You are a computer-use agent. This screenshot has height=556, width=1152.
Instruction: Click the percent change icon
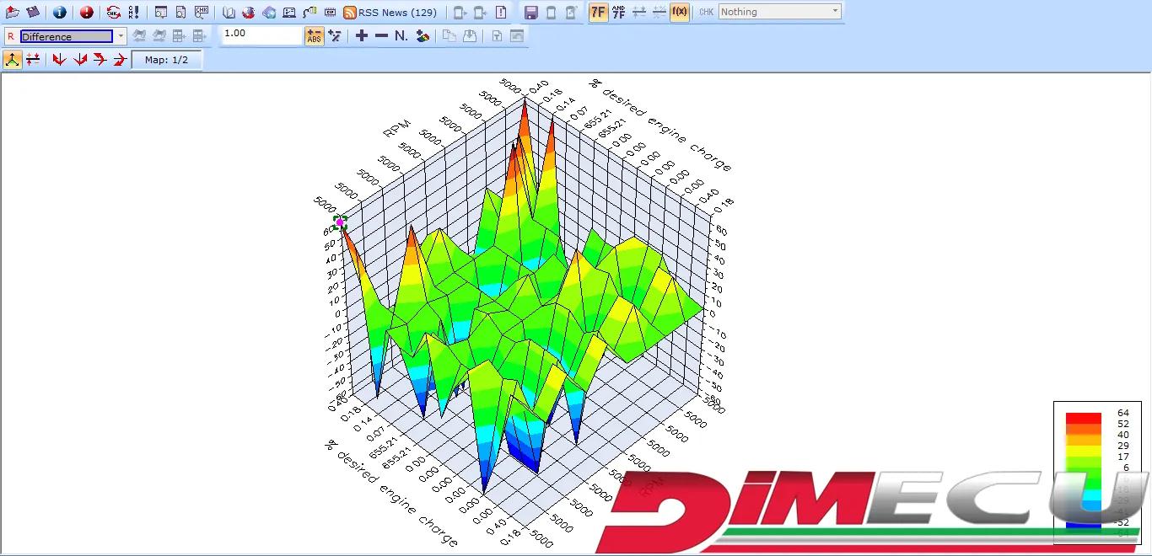[x=335, y=35]
